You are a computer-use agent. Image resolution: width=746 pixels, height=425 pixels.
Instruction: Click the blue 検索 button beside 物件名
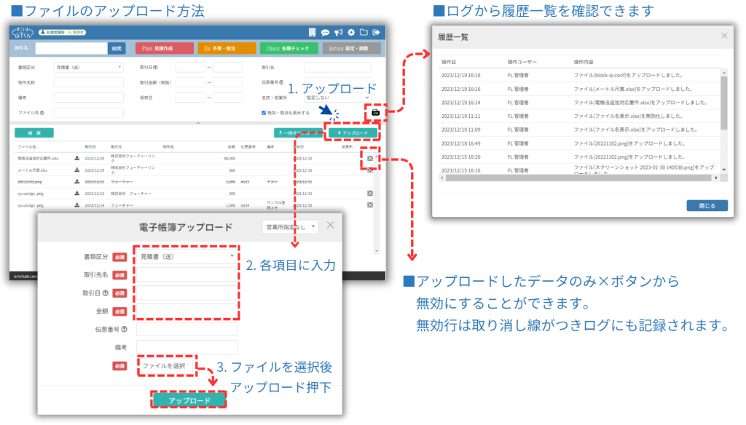pos(117,49)
